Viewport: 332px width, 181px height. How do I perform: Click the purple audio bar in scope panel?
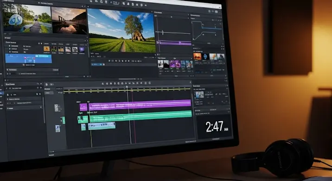coord(175,43)
